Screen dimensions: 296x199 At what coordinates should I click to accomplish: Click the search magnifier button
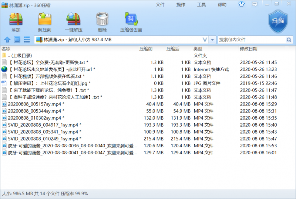click(x=289, y=40)
